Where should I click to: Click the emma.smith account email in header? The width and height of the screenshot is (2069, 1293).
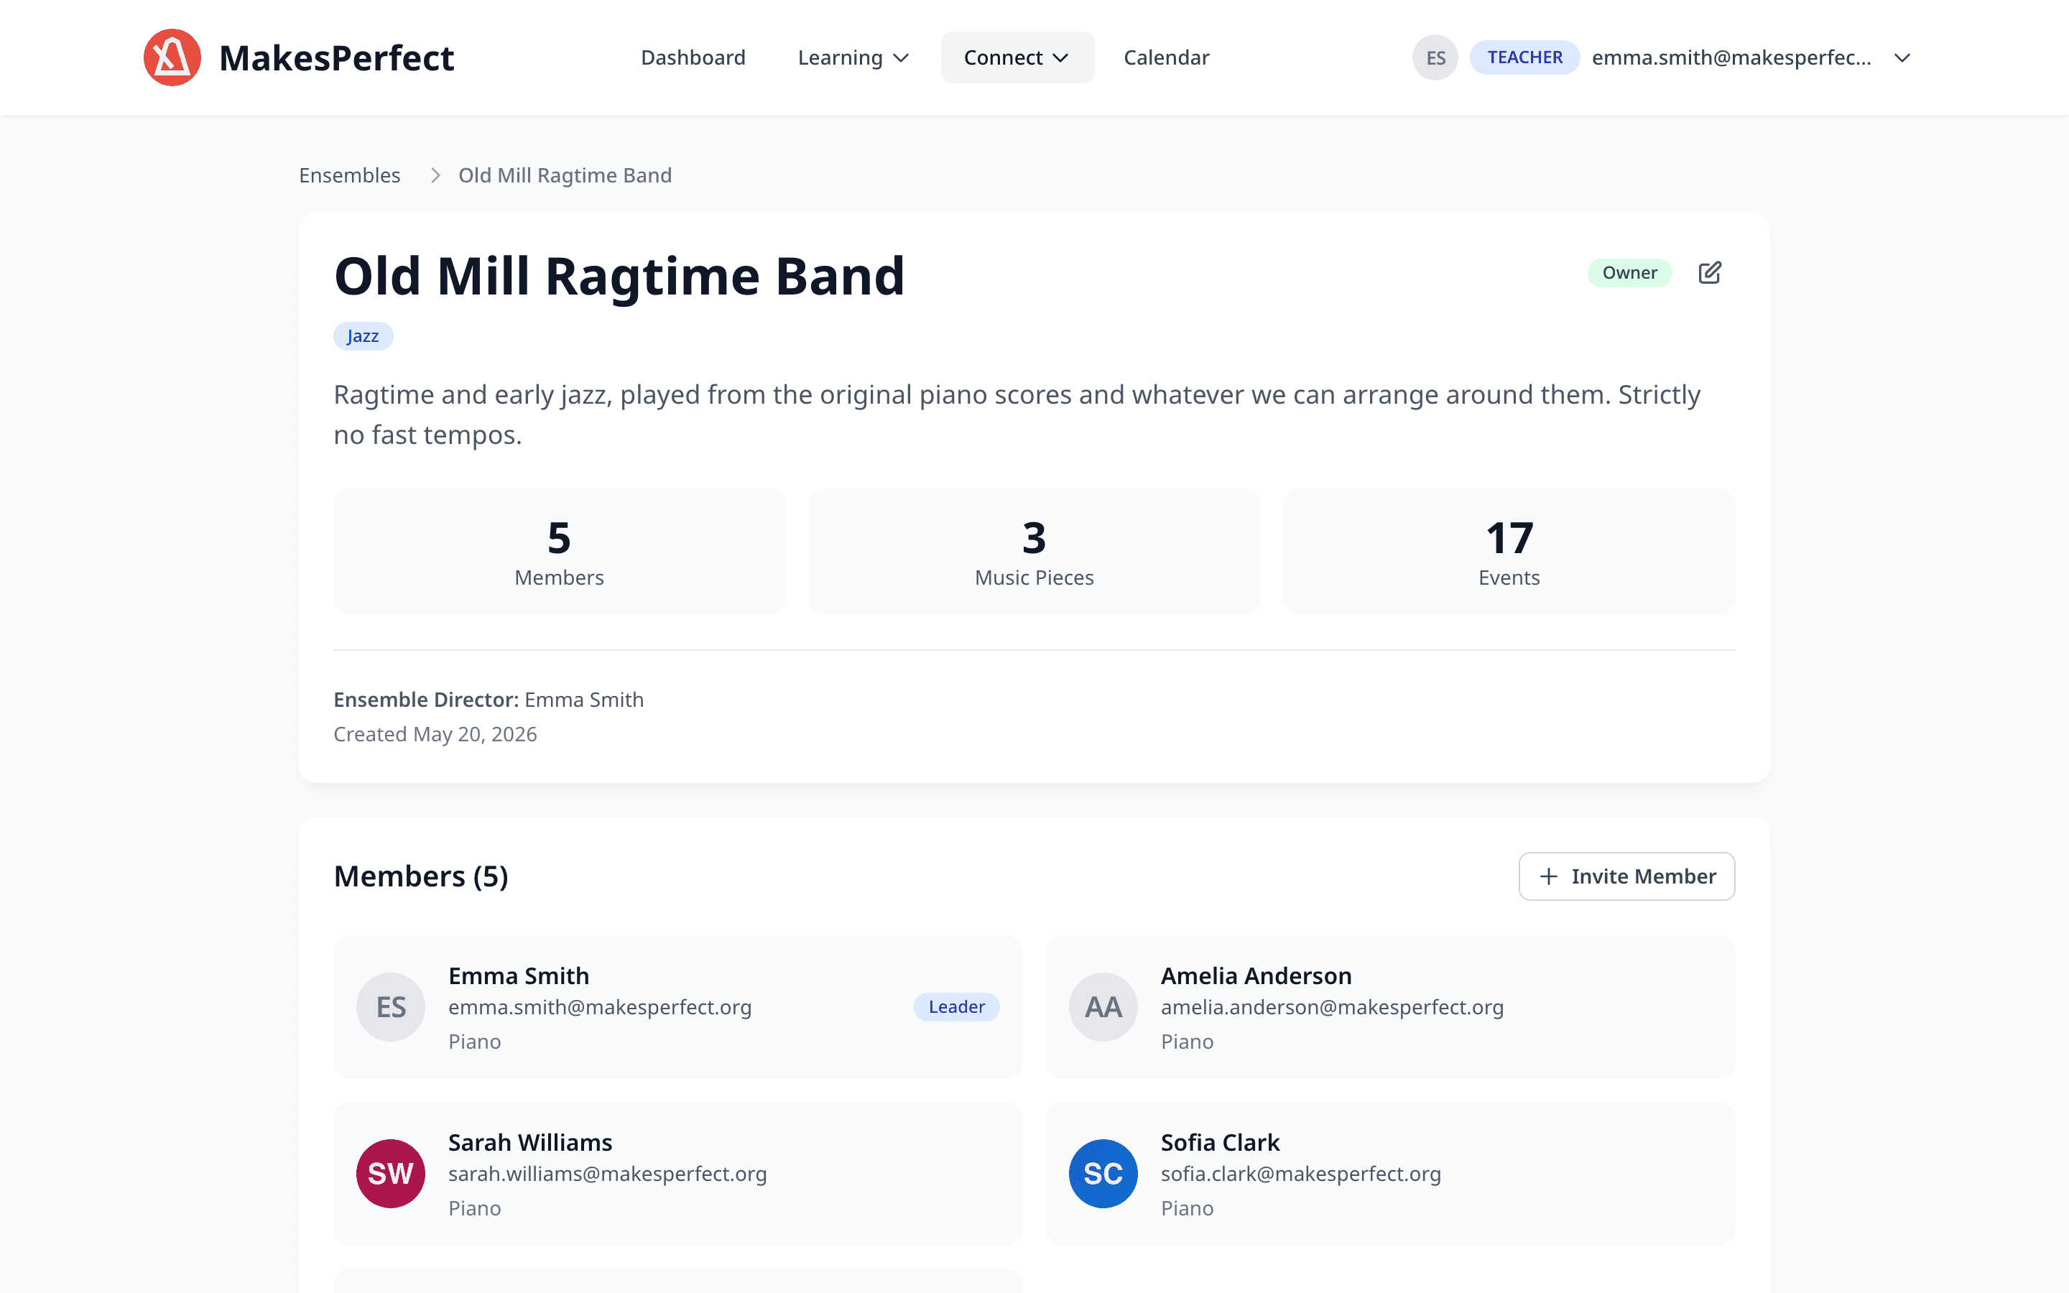[x=1731, y=57]
